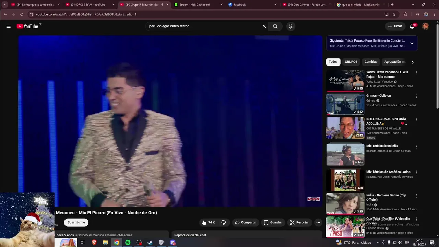Select the Todos filter chip
The image size is (439, 247).
333,62
